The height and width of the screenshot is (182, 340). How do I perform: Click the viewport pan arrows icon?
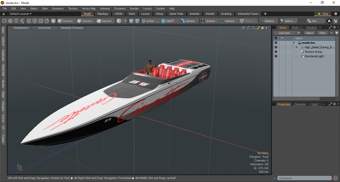[x=243, y=28]
